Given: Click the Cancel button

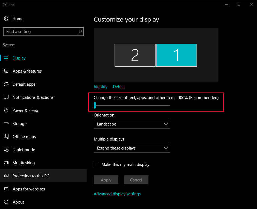Looking at the screenshot, I should coord(136,180).
